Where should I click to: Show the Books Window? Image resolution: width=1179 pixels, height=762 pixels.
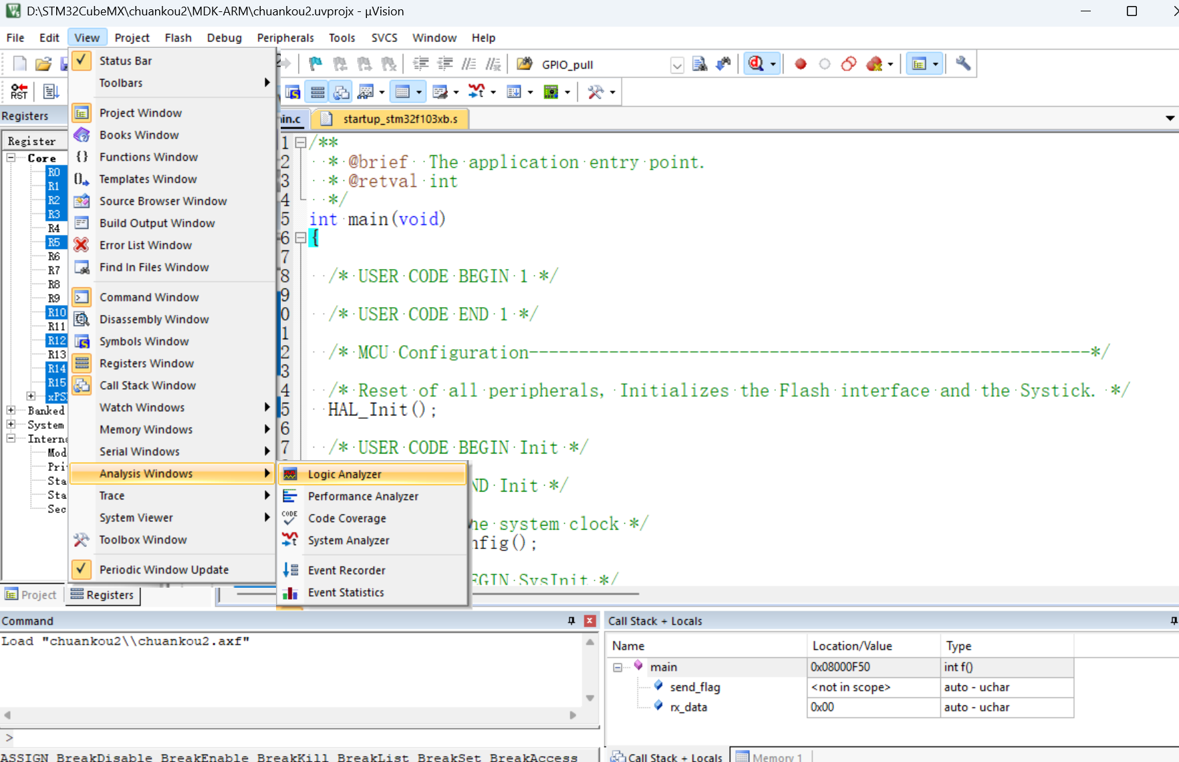tap(172, 135)
